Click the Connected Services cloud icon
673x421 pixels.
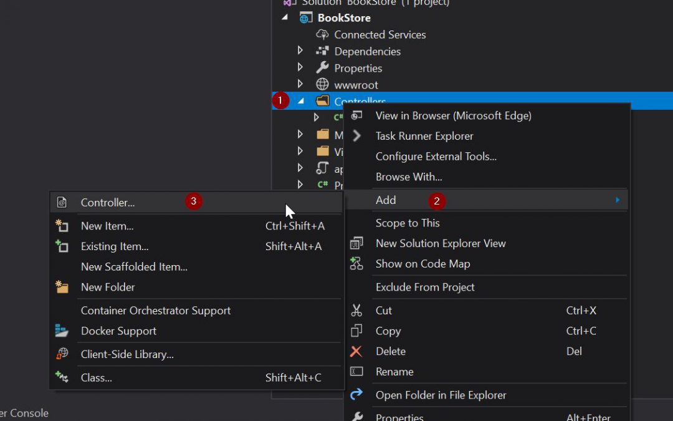[x=322, y=35]
